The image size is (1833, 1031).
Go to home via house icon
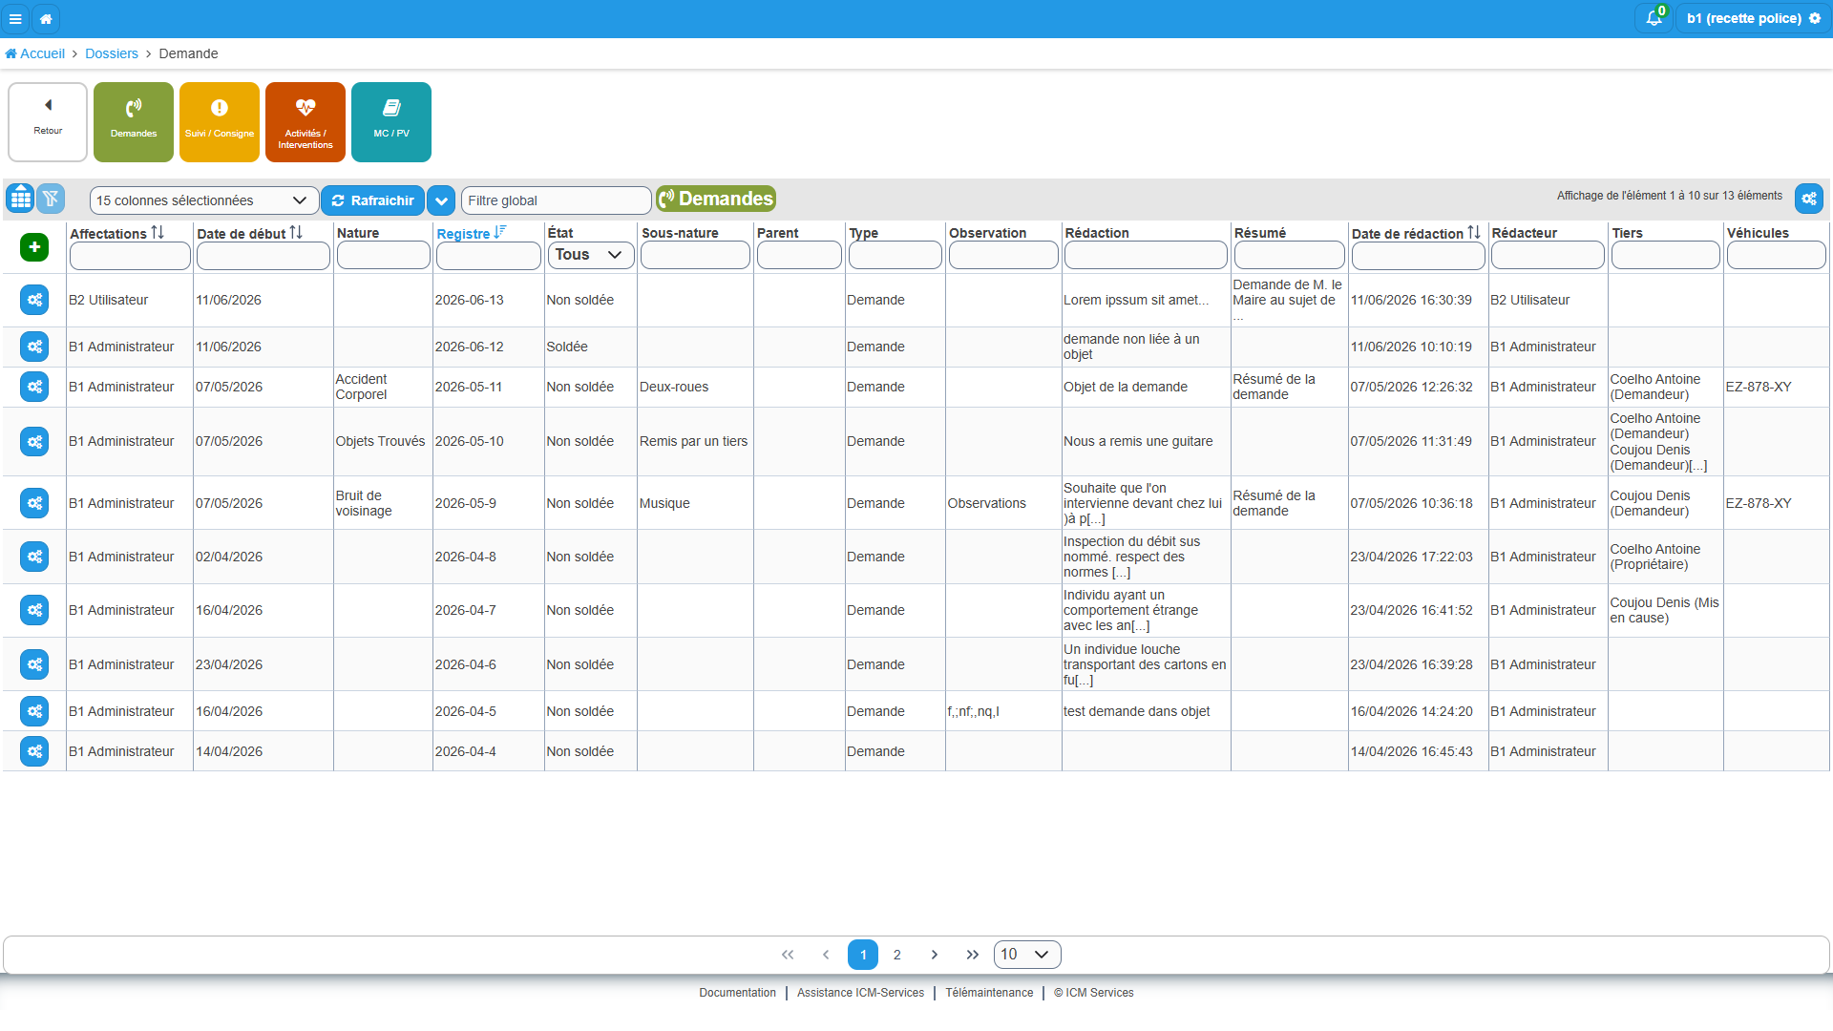pyautogui.click(x=46, y=18)
